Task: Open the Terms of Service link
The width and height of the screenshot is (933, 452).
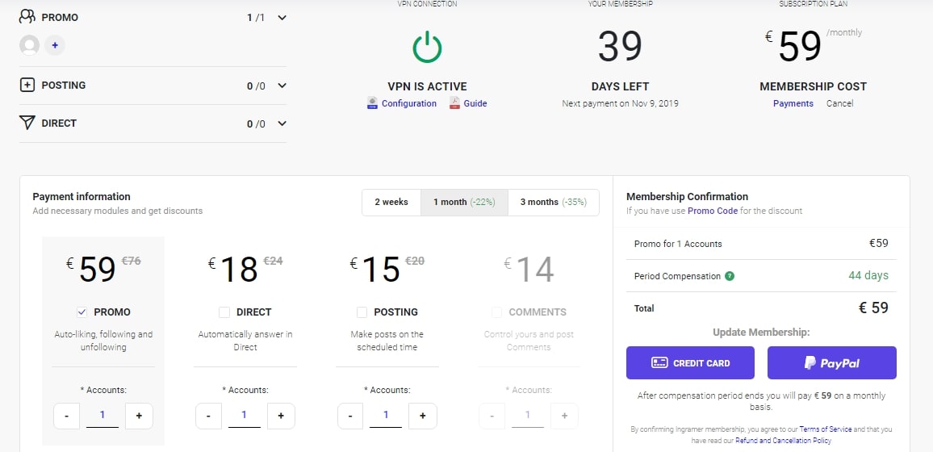Action: coord(826,429)
